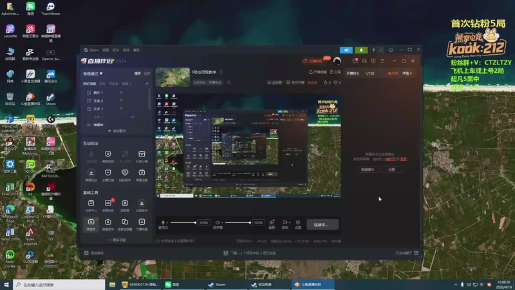The width and height of the screenshot is (515, 290).
Task: Open 游戏 menu in Steam window
Action: coord(126,50)
